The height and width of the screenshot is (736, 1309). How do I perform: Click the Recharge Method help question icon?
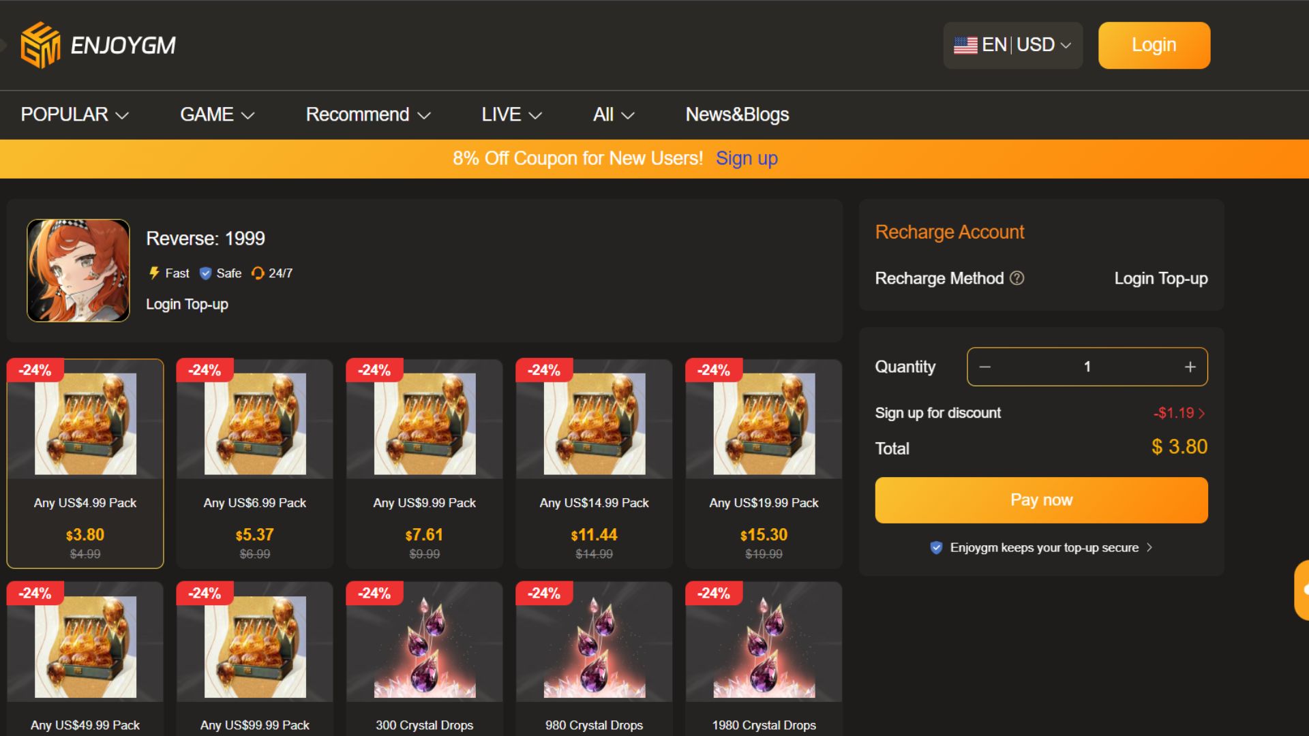tap(1017, 278)
